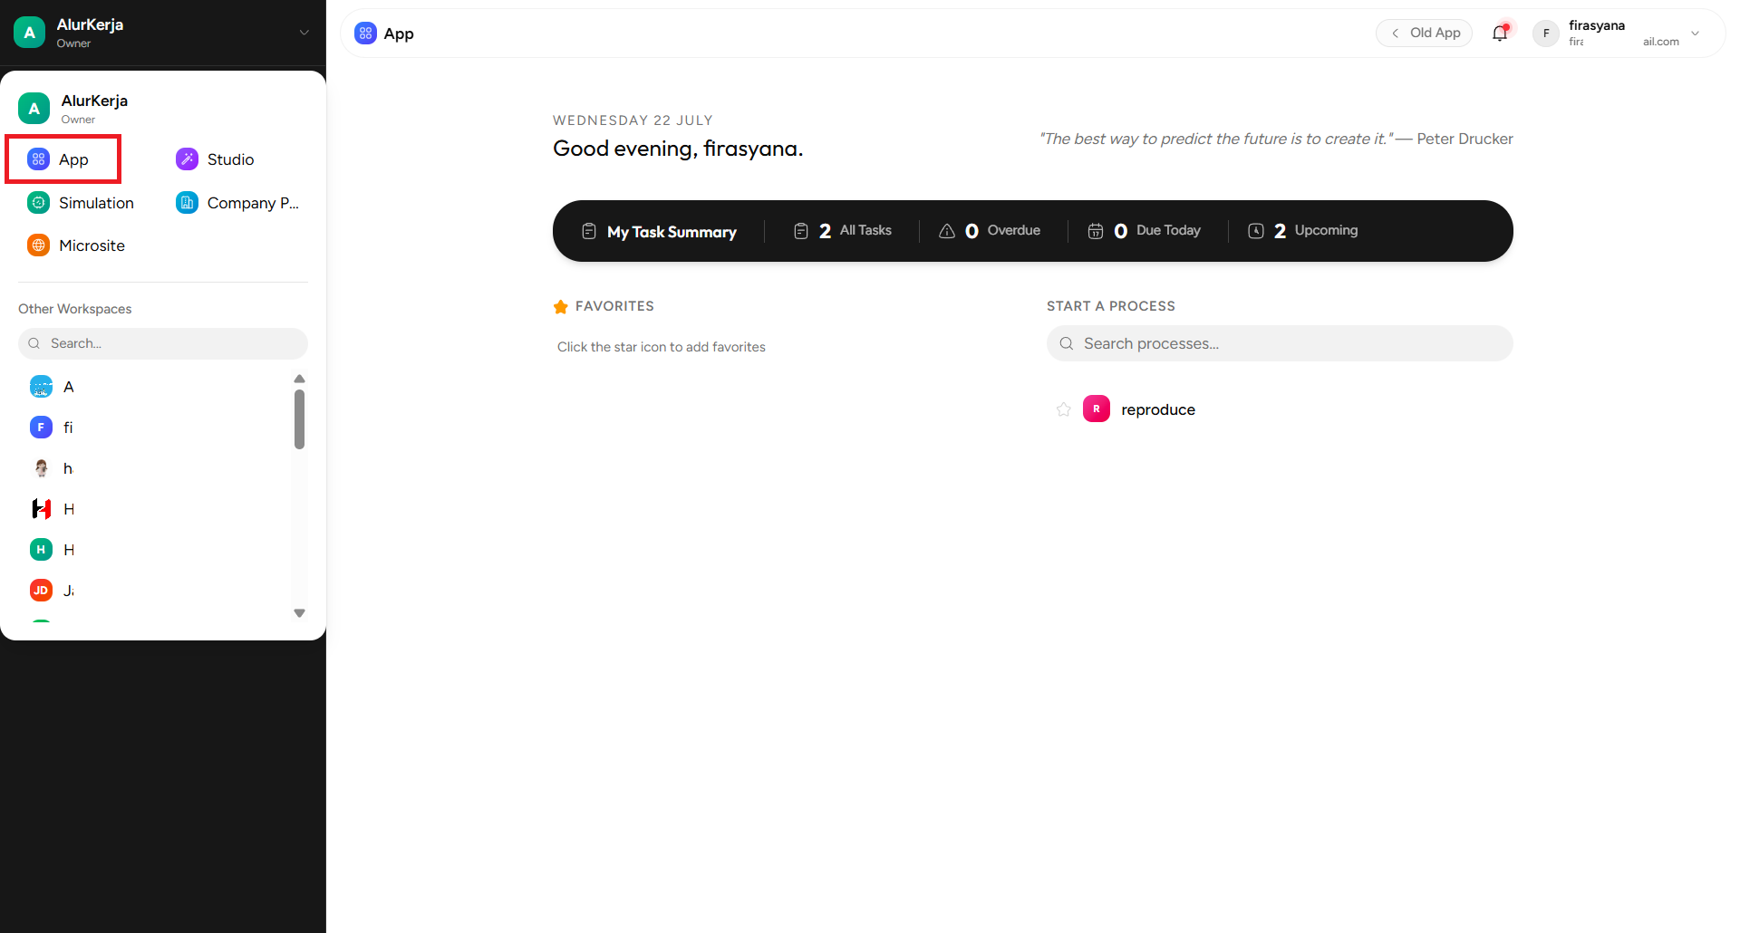Select workspace H with red logo
Screen dimensions: 1740x933
tap(53, 509)
